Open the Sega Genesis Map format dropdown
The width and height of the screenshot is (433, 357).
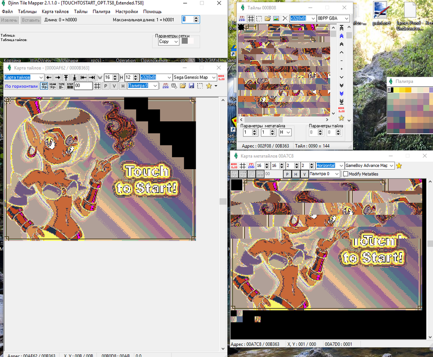click(x=194, y=78)
